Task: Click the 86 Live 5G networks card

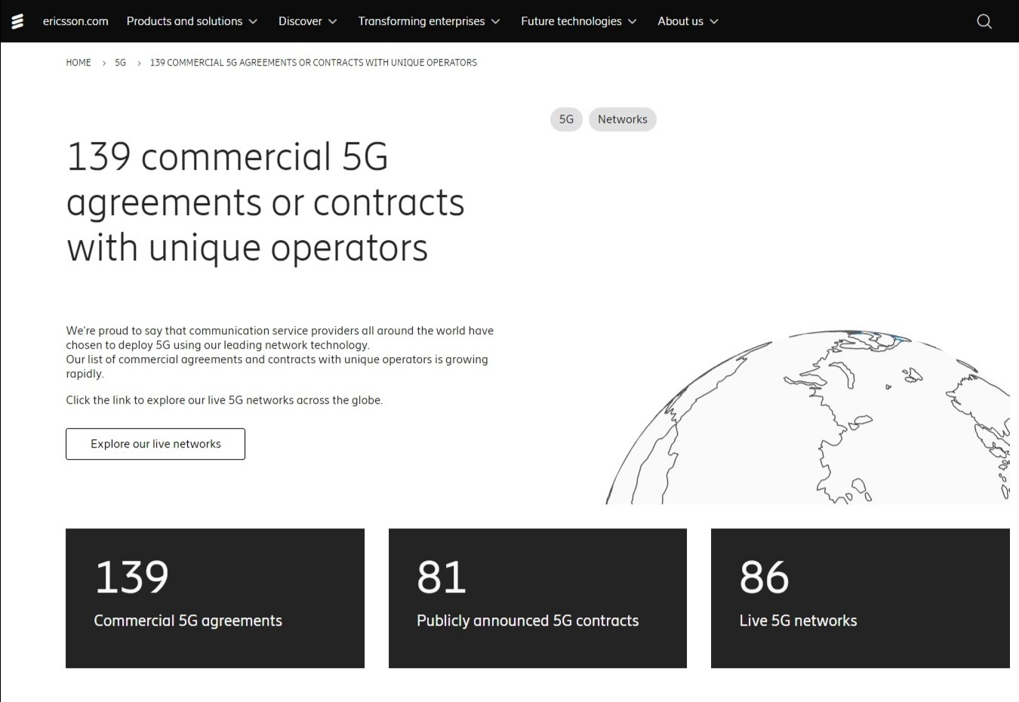Action: click(860, 598)
